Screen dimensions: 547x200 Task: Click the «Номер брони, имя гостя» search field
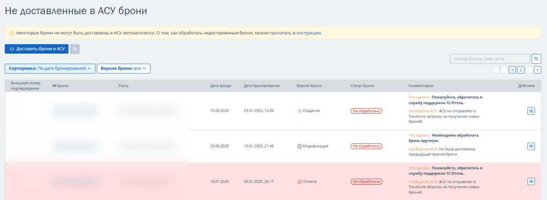click(490, 59)
